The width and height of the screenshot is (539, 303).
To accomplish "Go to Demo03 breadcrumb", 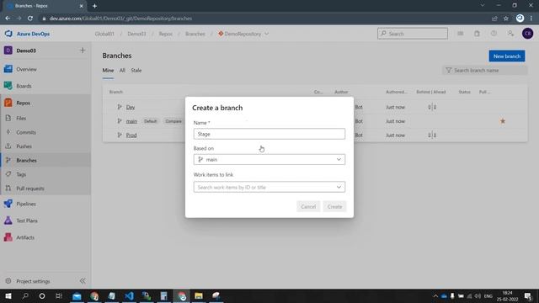I will pyautogui.click(x=136, y=34).
